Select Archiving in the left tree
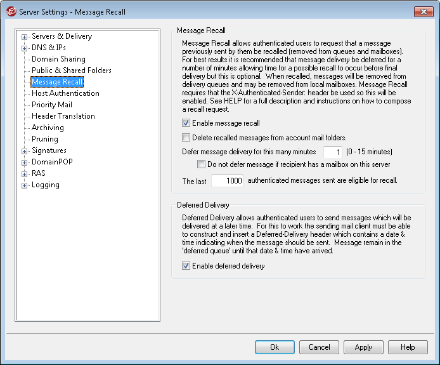The width and height of the screenshot is (440, 365). point(48,128)
